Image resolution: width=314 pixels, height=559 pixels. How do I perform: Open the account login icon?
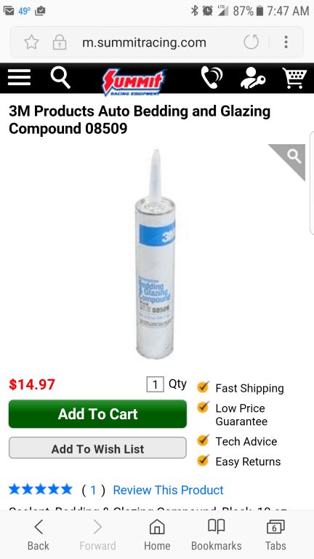coord(252,77)
